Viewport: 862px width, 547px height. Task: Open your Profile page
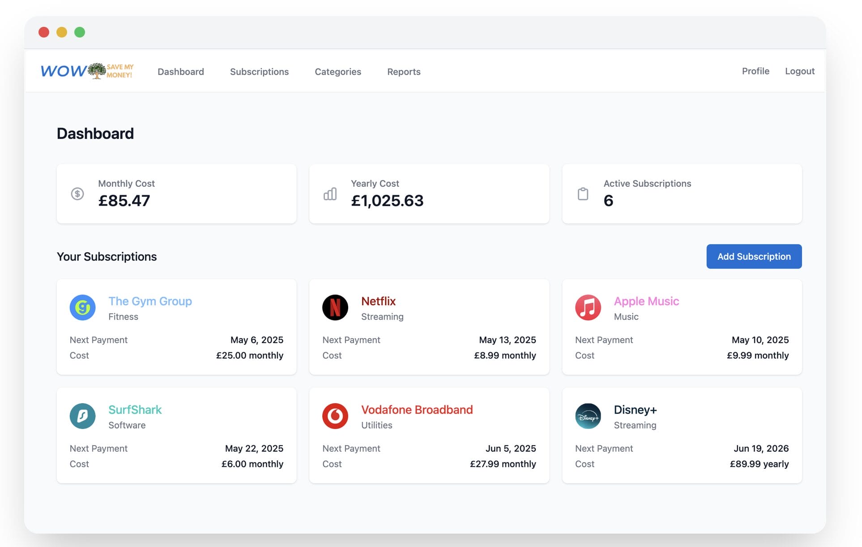pos(755,71)
